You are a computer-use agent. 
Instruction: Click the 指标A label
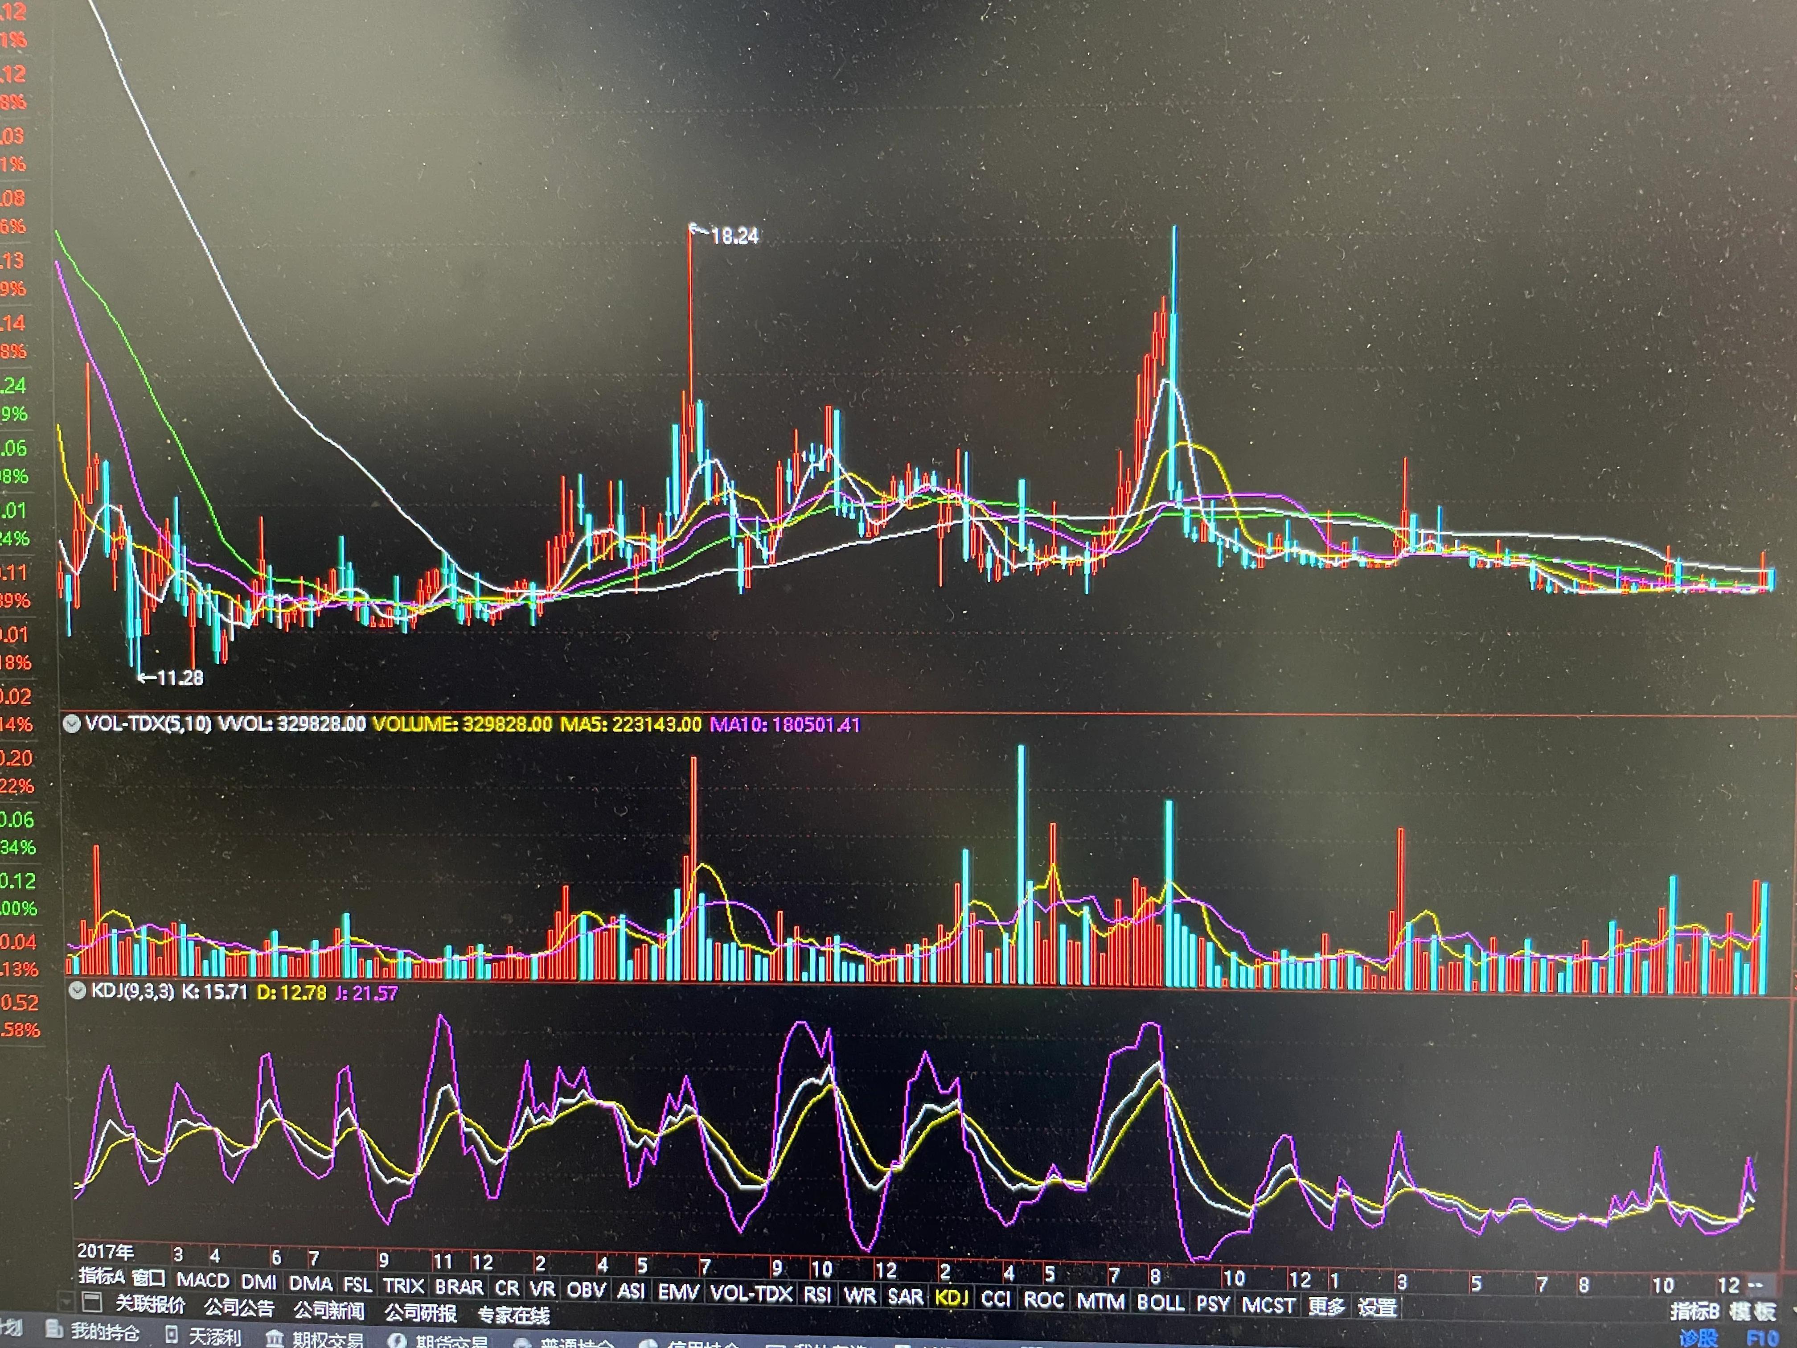pos(102,1276)
